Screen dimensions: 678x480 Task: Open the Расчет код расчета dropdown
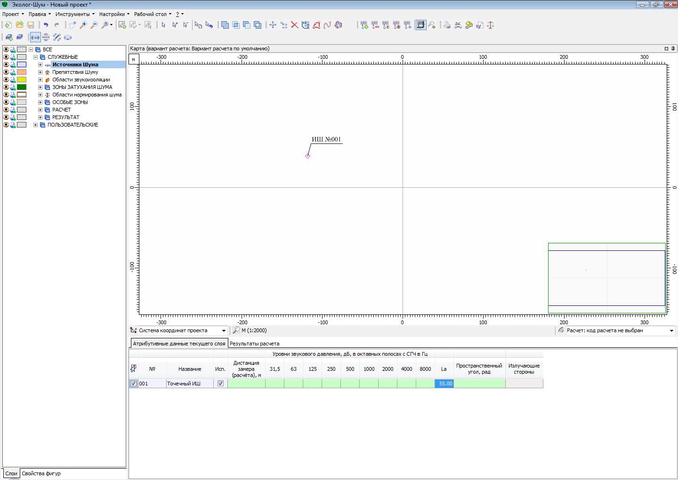(x=671, y=331)
